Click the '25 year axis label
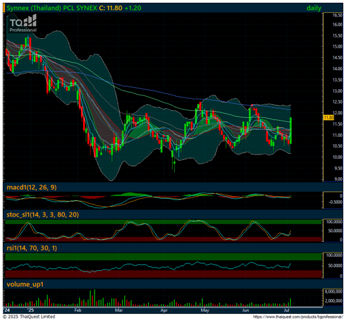 [x=30, y=310]
